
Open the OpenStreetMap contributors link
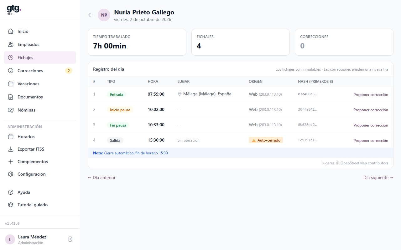pos(364,163)
